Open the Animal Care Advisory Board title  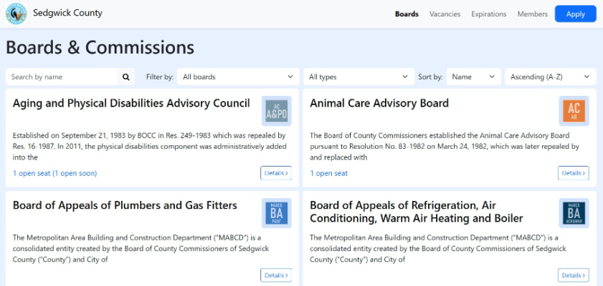tap(379, 104)
